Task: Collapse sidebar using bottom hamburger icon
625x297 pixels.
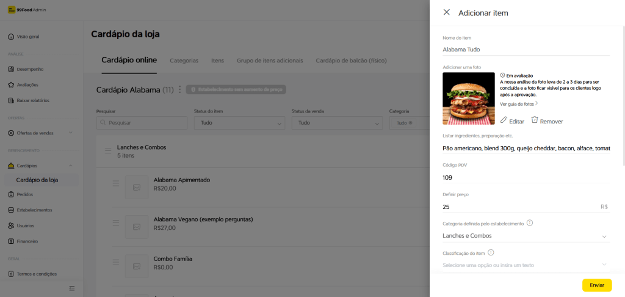Action: coord(71,288)
